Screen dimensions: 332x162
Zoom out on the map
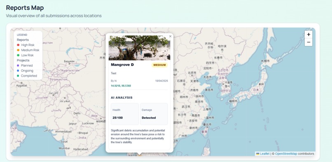(309, 42)
